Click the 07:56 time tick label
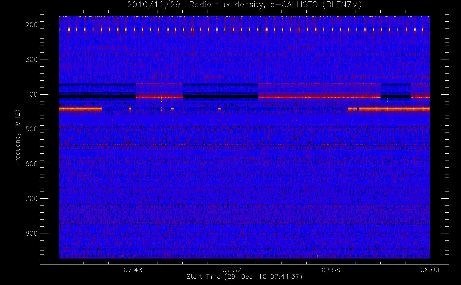This screenshot has height=285, width=461. [x=331, y=270]
